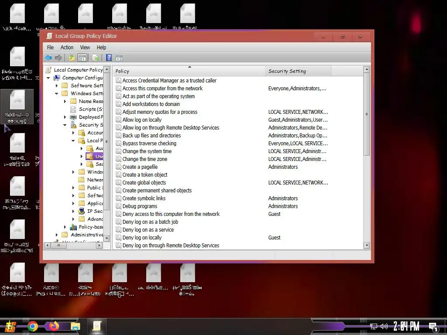Select Change the time zone policy

click(x=145, y=159)
